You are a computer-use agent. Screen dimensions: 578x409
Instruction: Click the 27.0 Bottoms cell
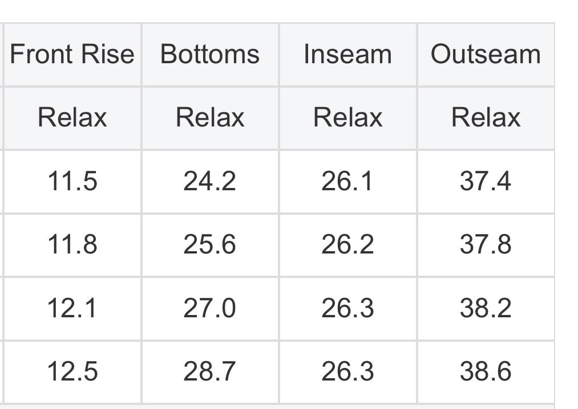210,309
